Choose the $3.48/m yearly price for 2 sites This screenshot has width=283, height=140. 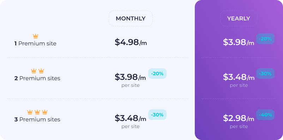[239, 77]
